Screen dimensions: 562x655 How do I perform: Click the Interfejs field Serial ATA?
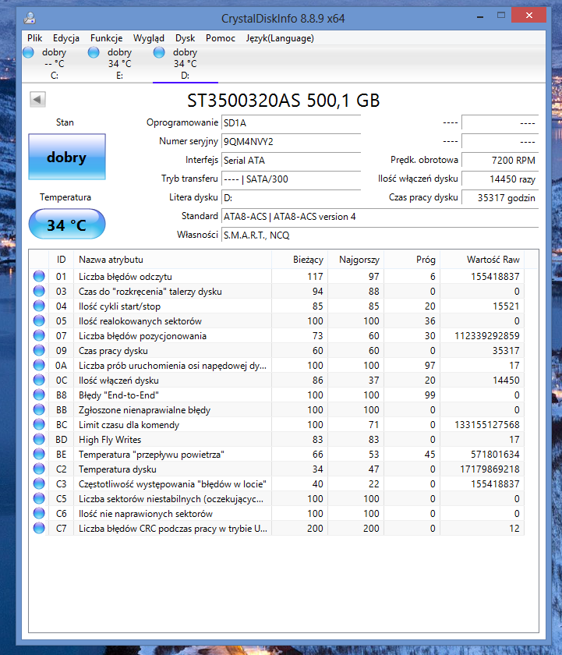(291, 161)
